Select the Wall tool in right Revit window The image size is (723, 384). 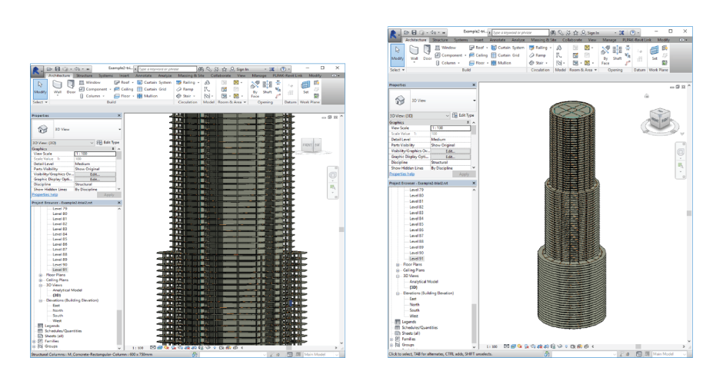[414, 53]
